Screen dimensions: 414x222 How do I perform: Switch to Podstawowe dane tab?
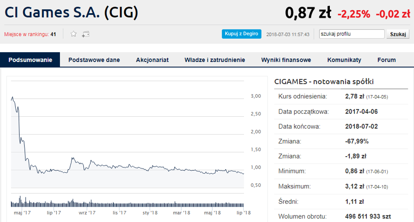(94, 60)
